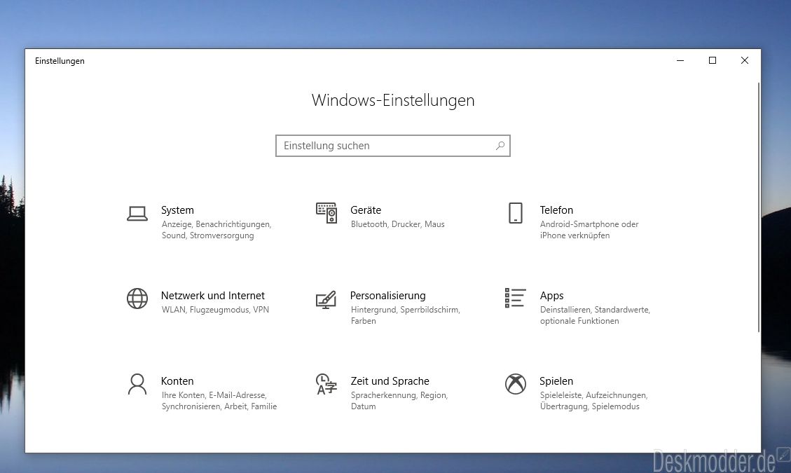Select the Netzwerk und Internet globe icon

pyautogui.click(x=137, y=299)
